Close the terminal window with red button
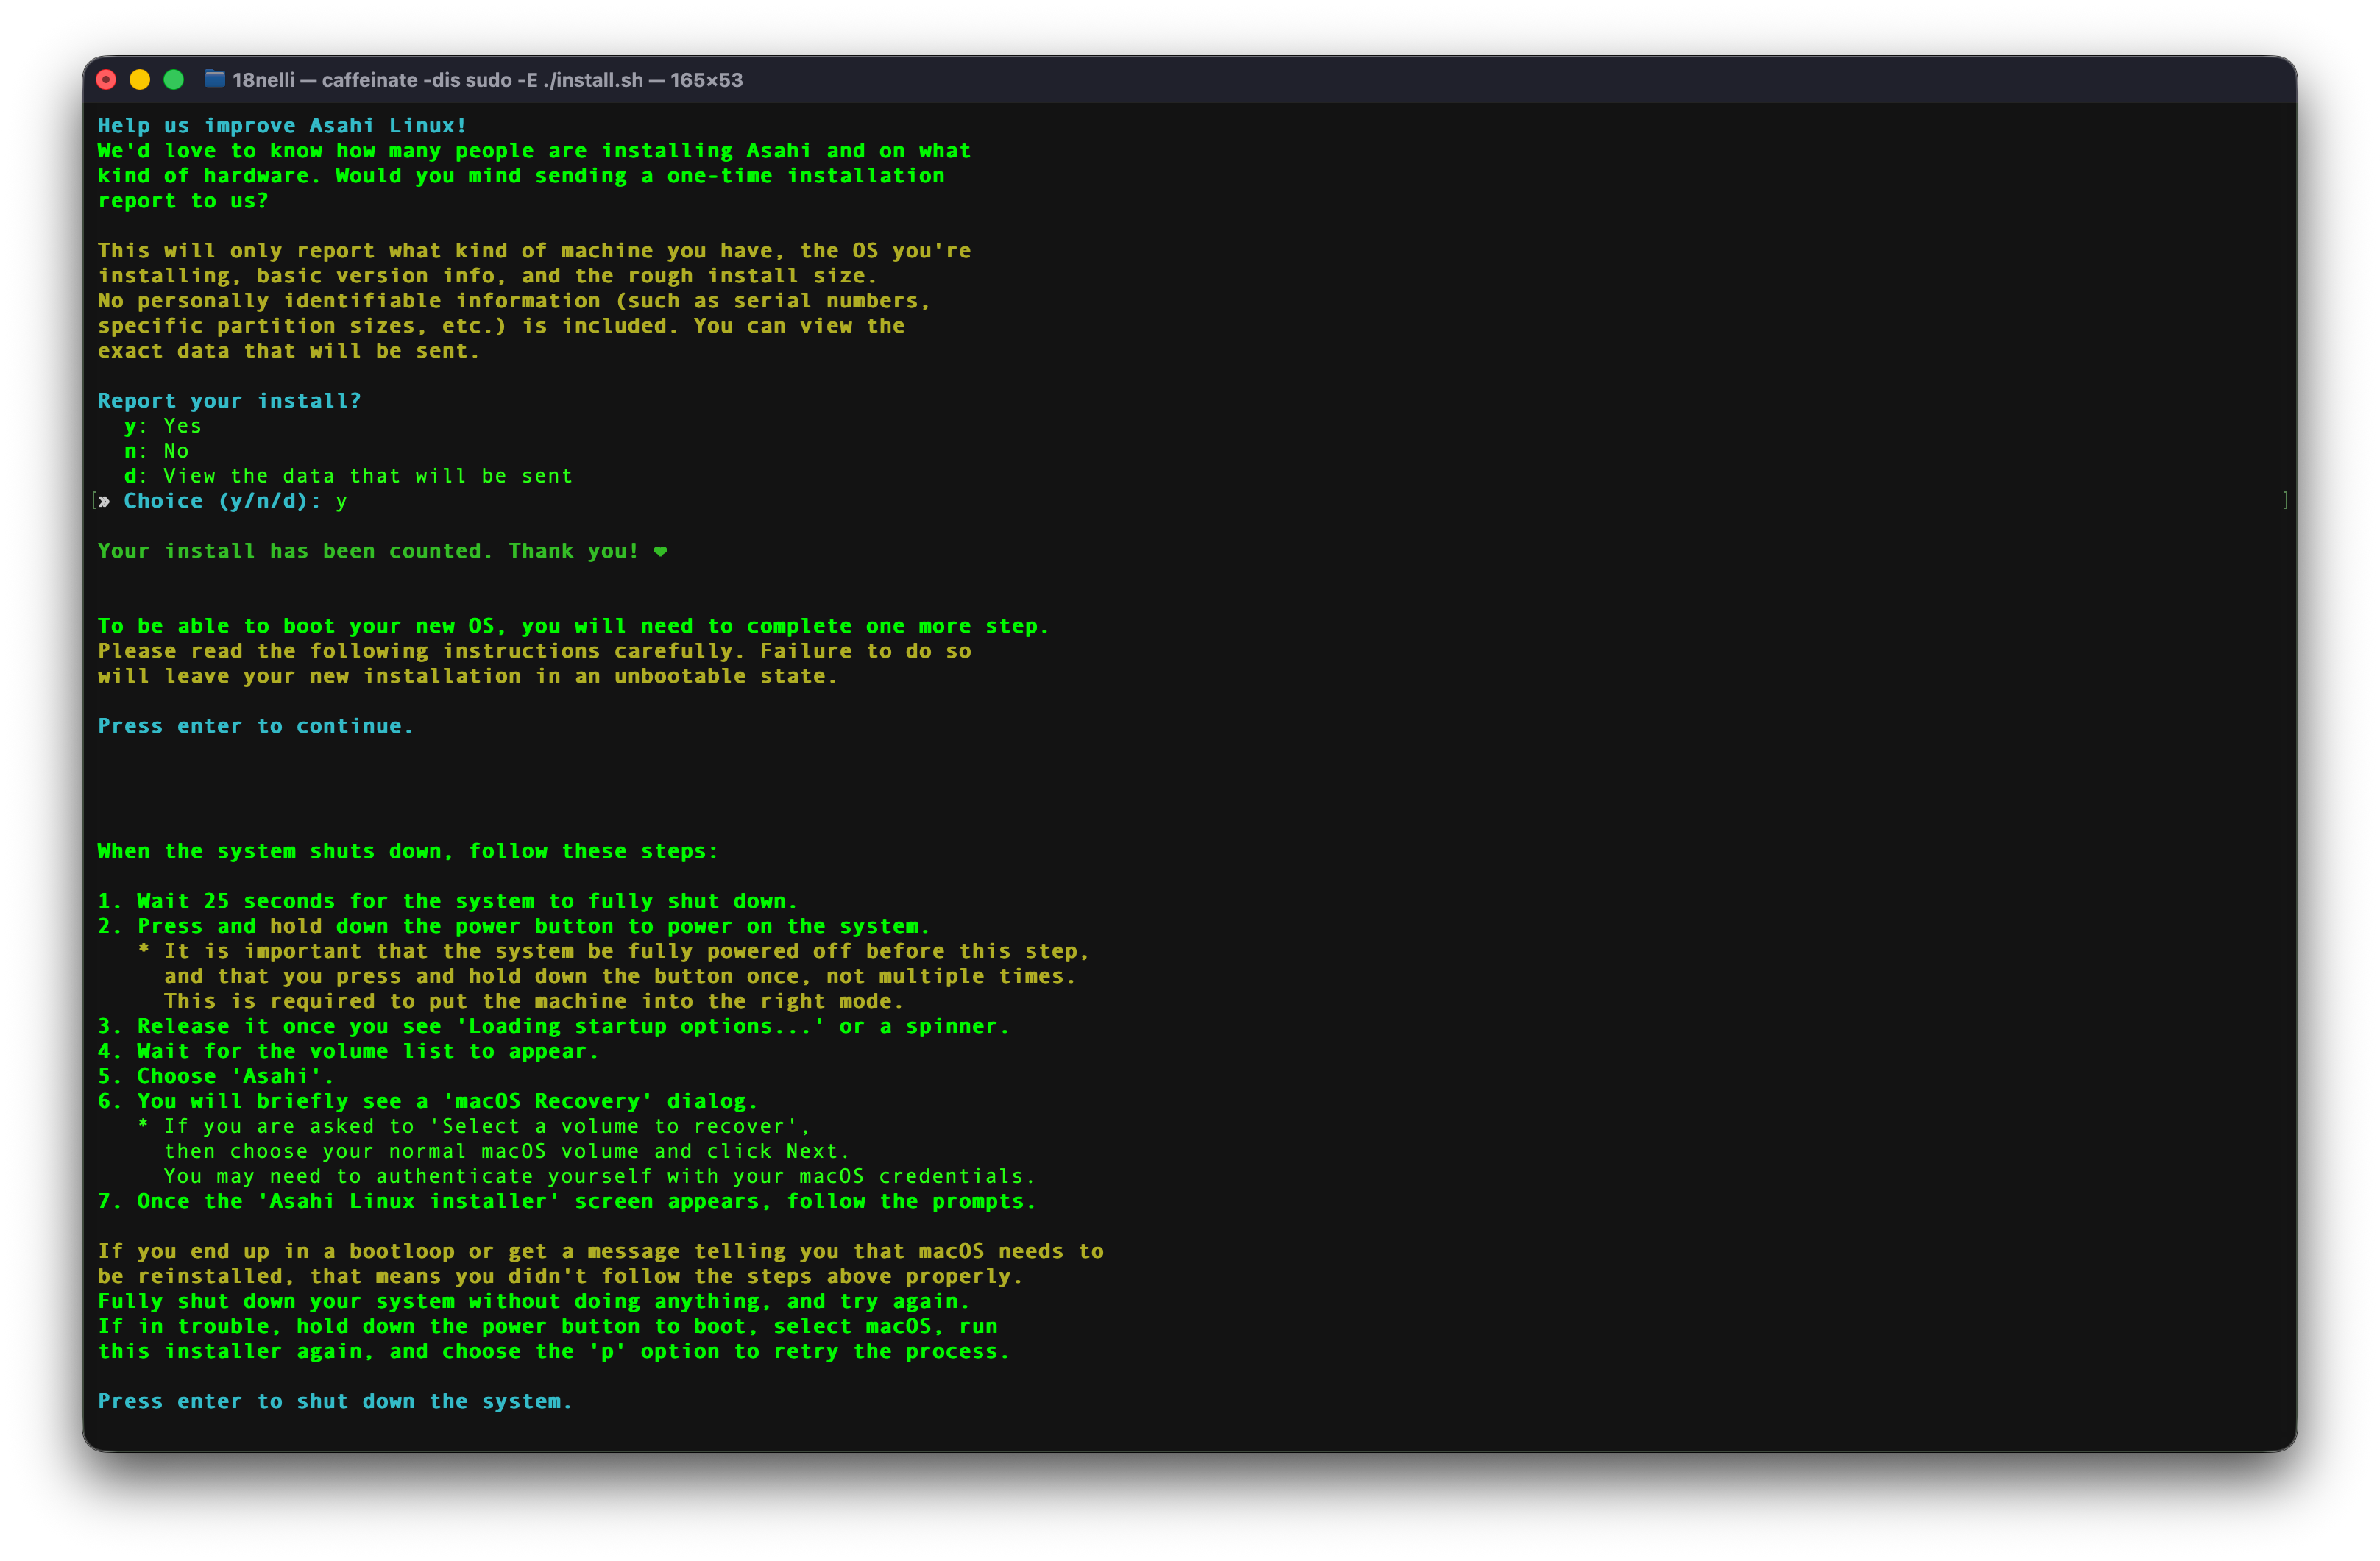The width and height of the screenshot is (2380, 1561). click(106, 80)
